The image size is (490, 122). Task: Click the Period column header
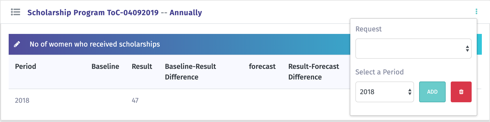pos(25,66)
